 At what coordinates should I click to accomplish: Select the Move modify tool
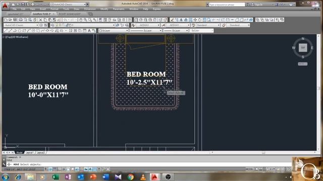point(195,20)
